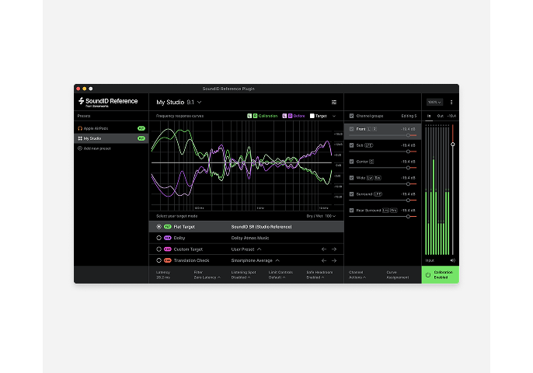
Task: Click the green badge beside Flat Target
Action: tap(168, 227)
